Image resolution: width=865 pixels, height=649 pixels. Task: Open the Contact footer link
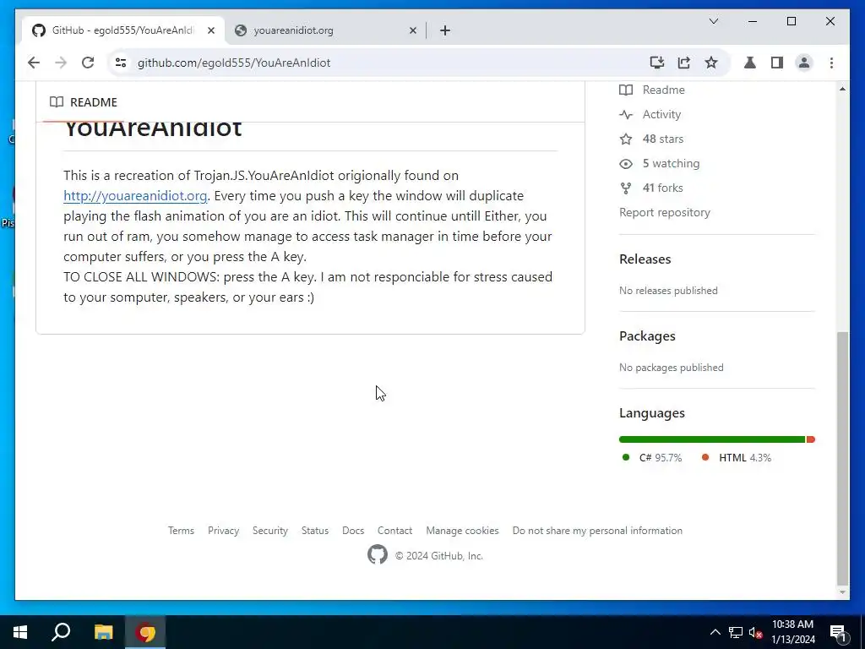395,531
